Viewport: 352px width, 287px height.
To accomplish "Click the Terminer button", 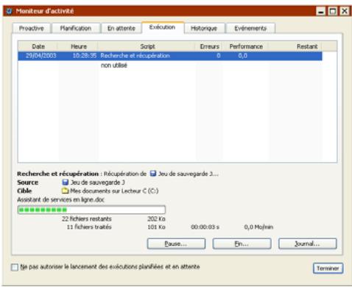I will [x=328, y=269].
